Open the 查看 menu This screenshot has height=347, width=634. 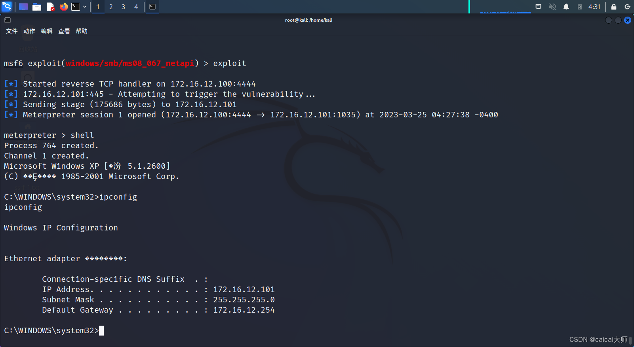[x=64, y=31]
